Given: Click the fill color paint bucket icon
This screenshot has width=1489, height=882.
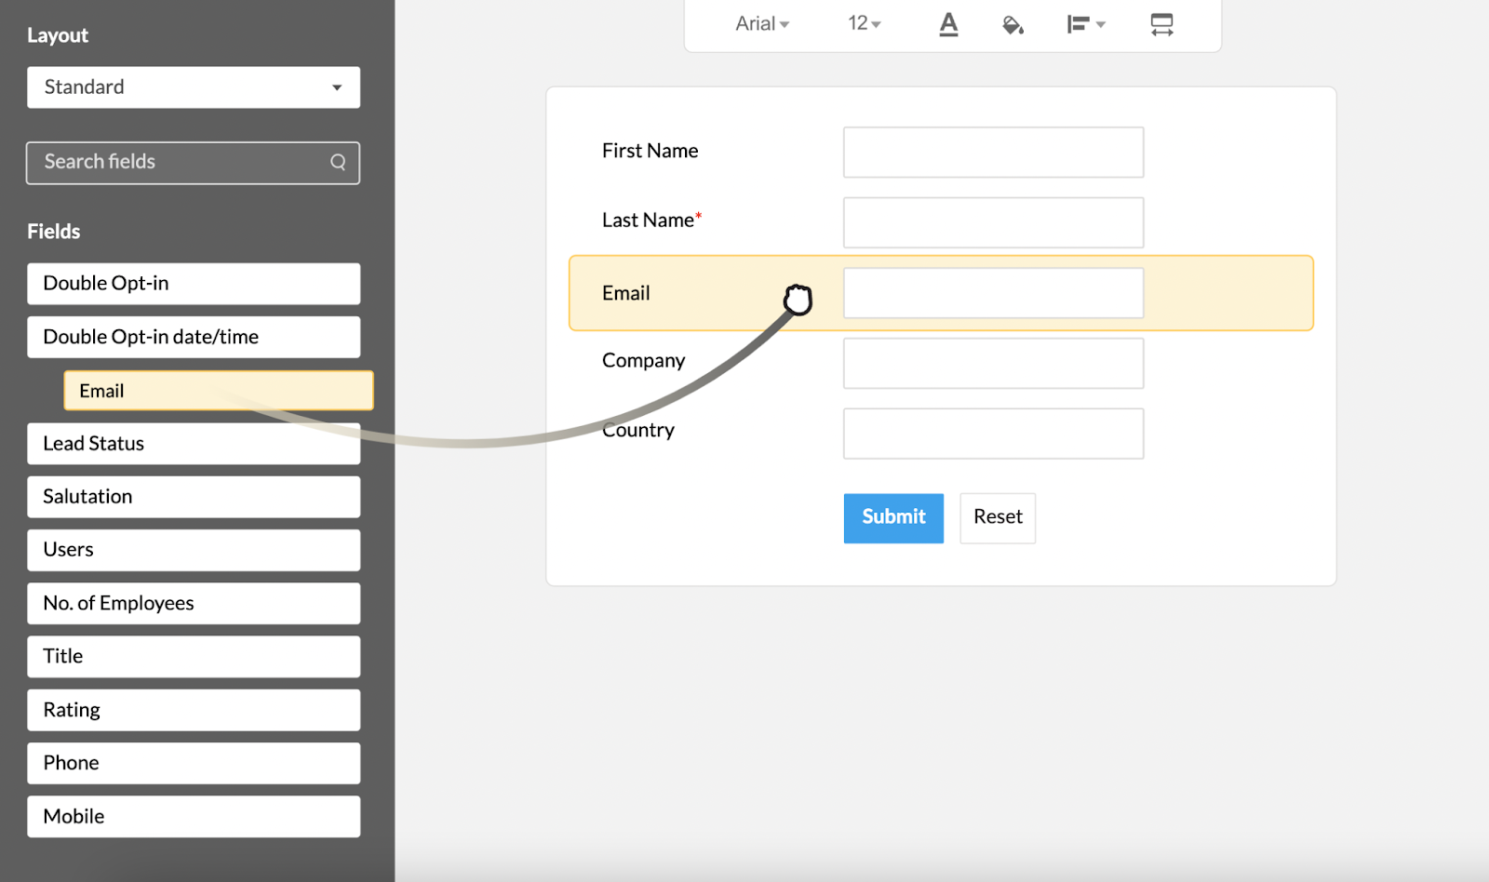Looking at the screenshot, I should 1013,25.
